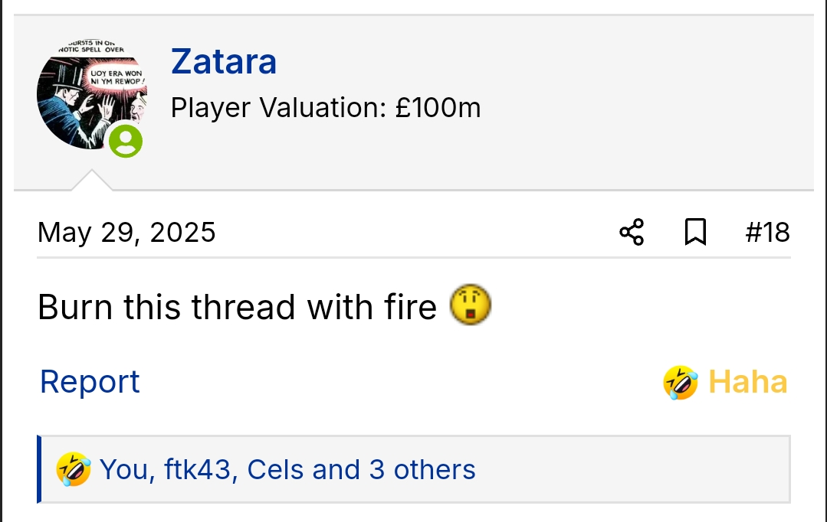The image size is (827, 522).
Task: Click the May 29, 2025 timestamp
Action: [x=126, y=232]
